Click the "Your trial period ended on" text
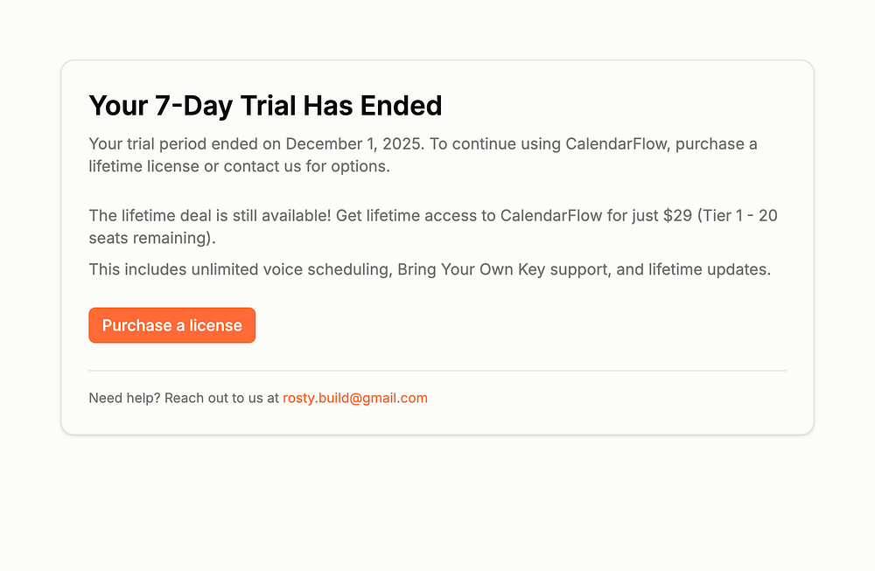 click(185, 144)
